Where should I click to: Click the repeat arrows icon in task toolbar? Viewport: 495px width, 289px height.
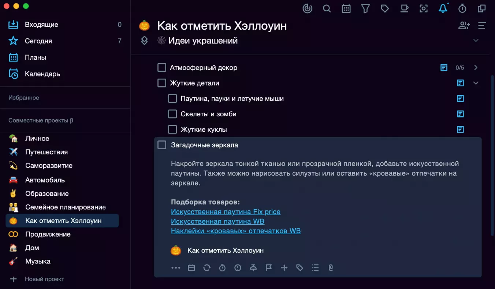coord(207,268)
